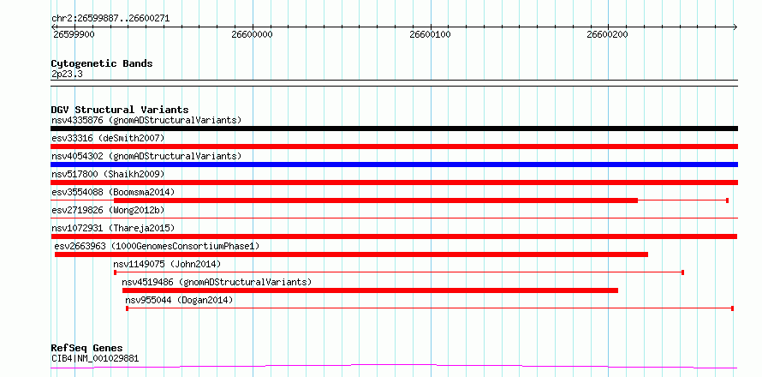Click the nsv4519486 (gnomADStructuralVariants) label
Image resolution: width=762 pixels, height=377 pixels.
coord(217,282)
